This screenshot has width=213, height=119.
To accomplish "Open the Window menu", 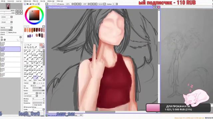I will (x=51, y=1).
